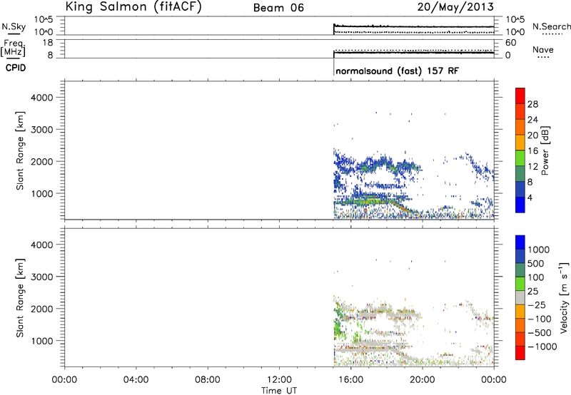This screenshot has width=571, height=395.
Task: Click the "16:00" time tick label
Action: click(350, 380)
